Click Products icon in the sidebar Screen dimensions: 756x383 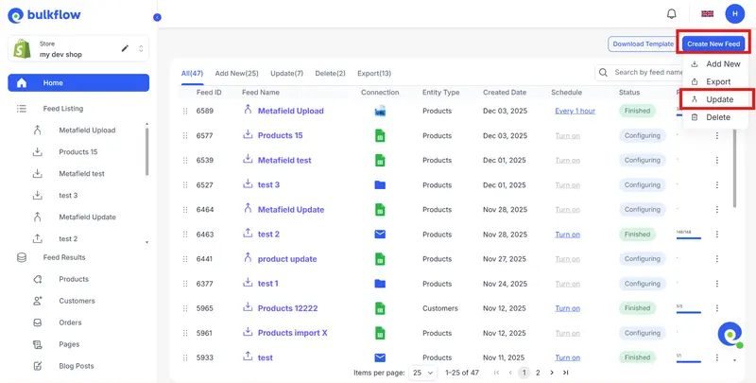coord(38,279)
